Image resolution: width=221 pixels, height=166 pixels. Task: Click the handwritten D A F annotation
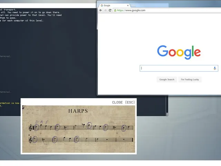(x=42, y=122)
